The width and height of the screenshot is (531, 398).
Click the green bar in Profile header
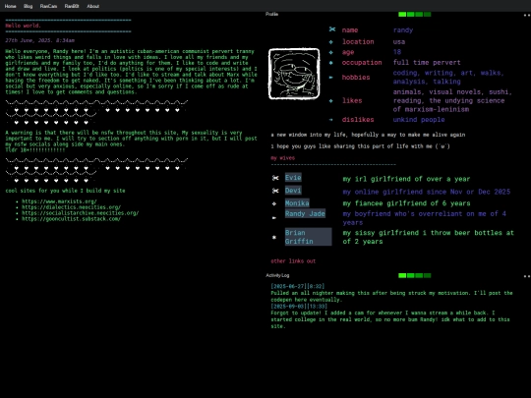[415, 14]
